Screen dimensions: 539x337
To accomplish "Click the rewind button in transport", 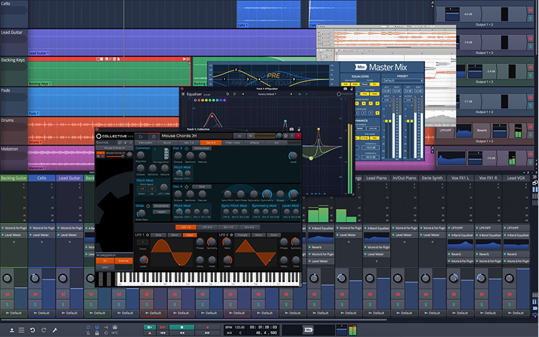I will [182, 333].
